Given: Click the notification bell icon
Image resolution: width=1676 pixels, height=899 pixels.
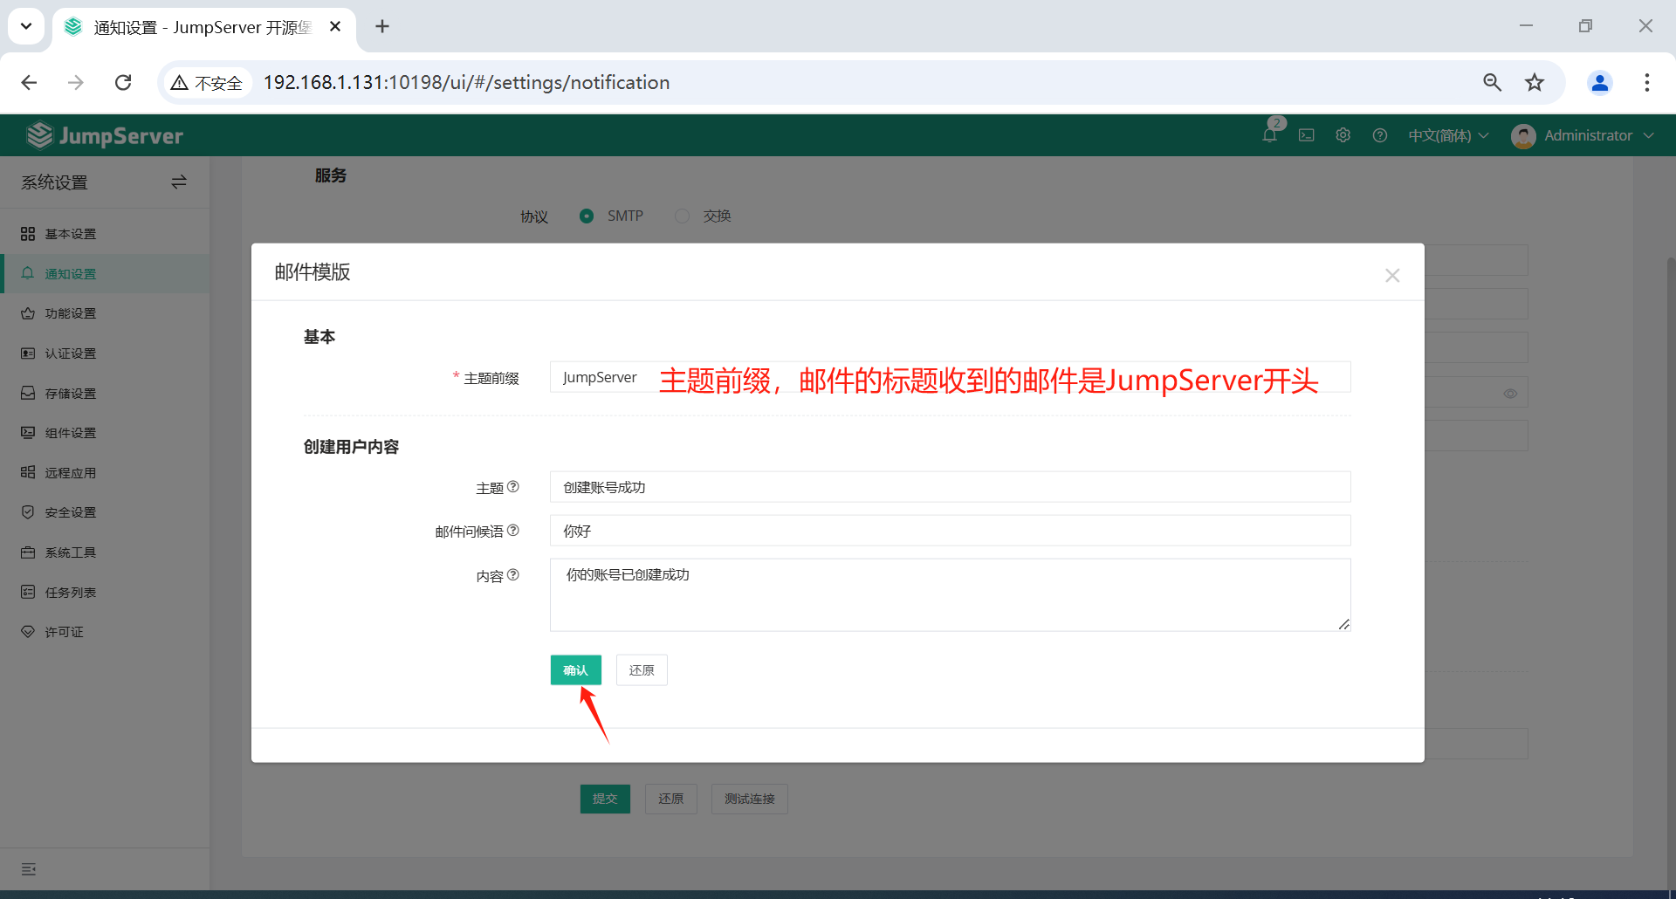Looking at the screenshot, I should point(1269,135).
